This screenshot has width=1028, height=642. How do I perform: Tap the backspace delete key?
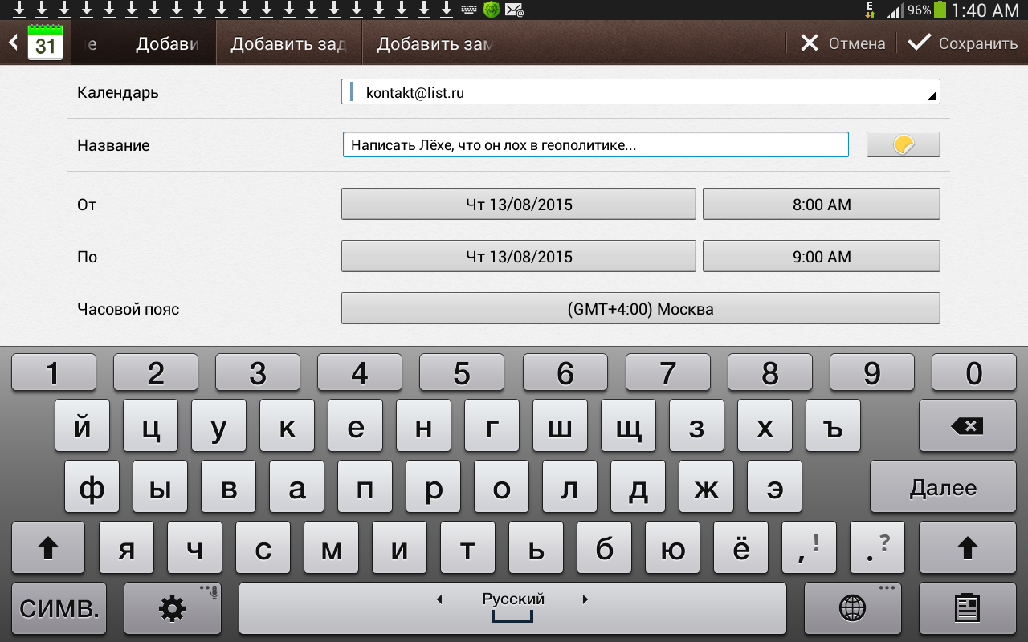pos(967,426)
